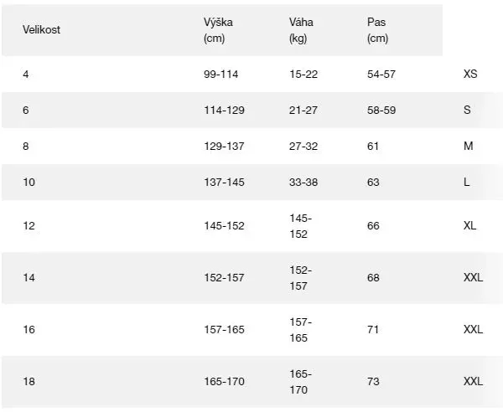This screenshot has width=503, height=412.
Task: Click the Výška value 152-157 for size 14
Action: click(x=224, y=278)
